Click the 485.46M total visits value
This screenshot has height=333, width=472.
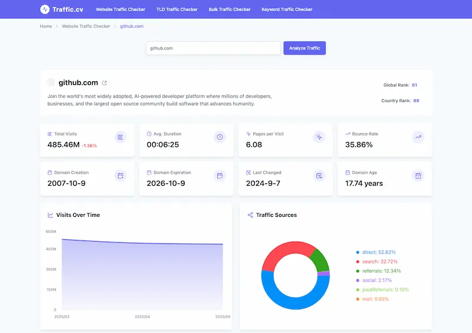pyautogui.click(x=64, y=144)
